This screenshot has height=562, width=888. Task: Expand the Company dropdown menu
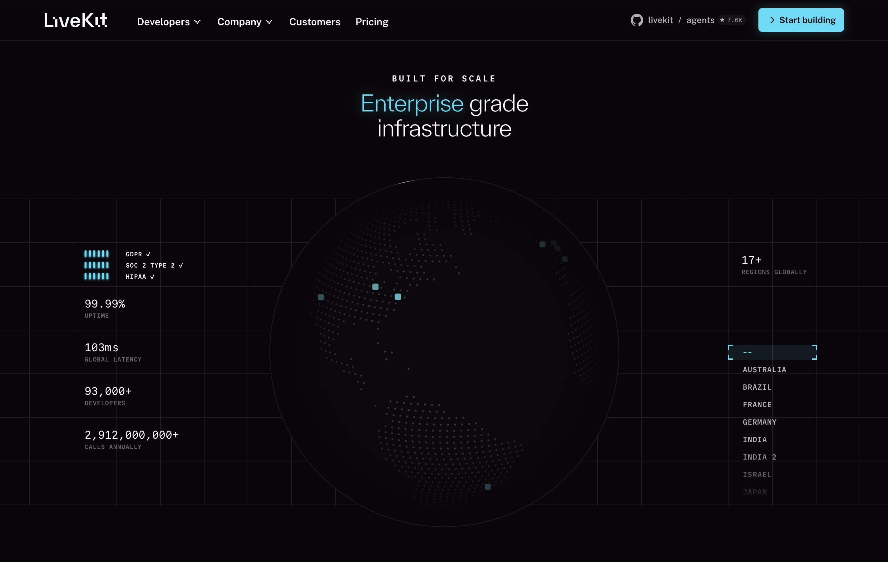[244, 22]
